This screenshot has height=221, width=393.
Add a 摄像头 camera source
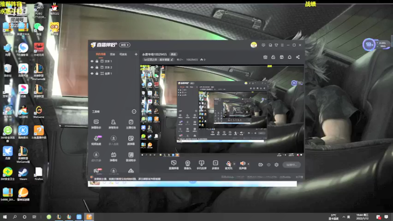(x=188, y=165)
